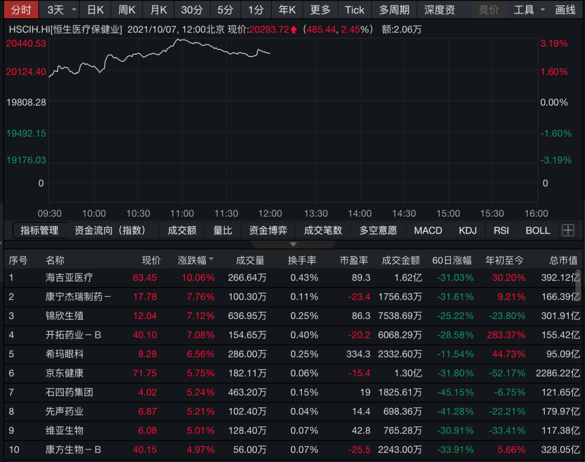Show 成交额 indicator

[x=182, y=230]
